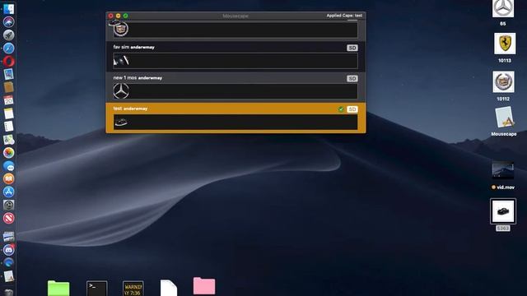This screenshot has width=527, height=296.
Task: Open Discord from the Dock
Action: point(9,250)
